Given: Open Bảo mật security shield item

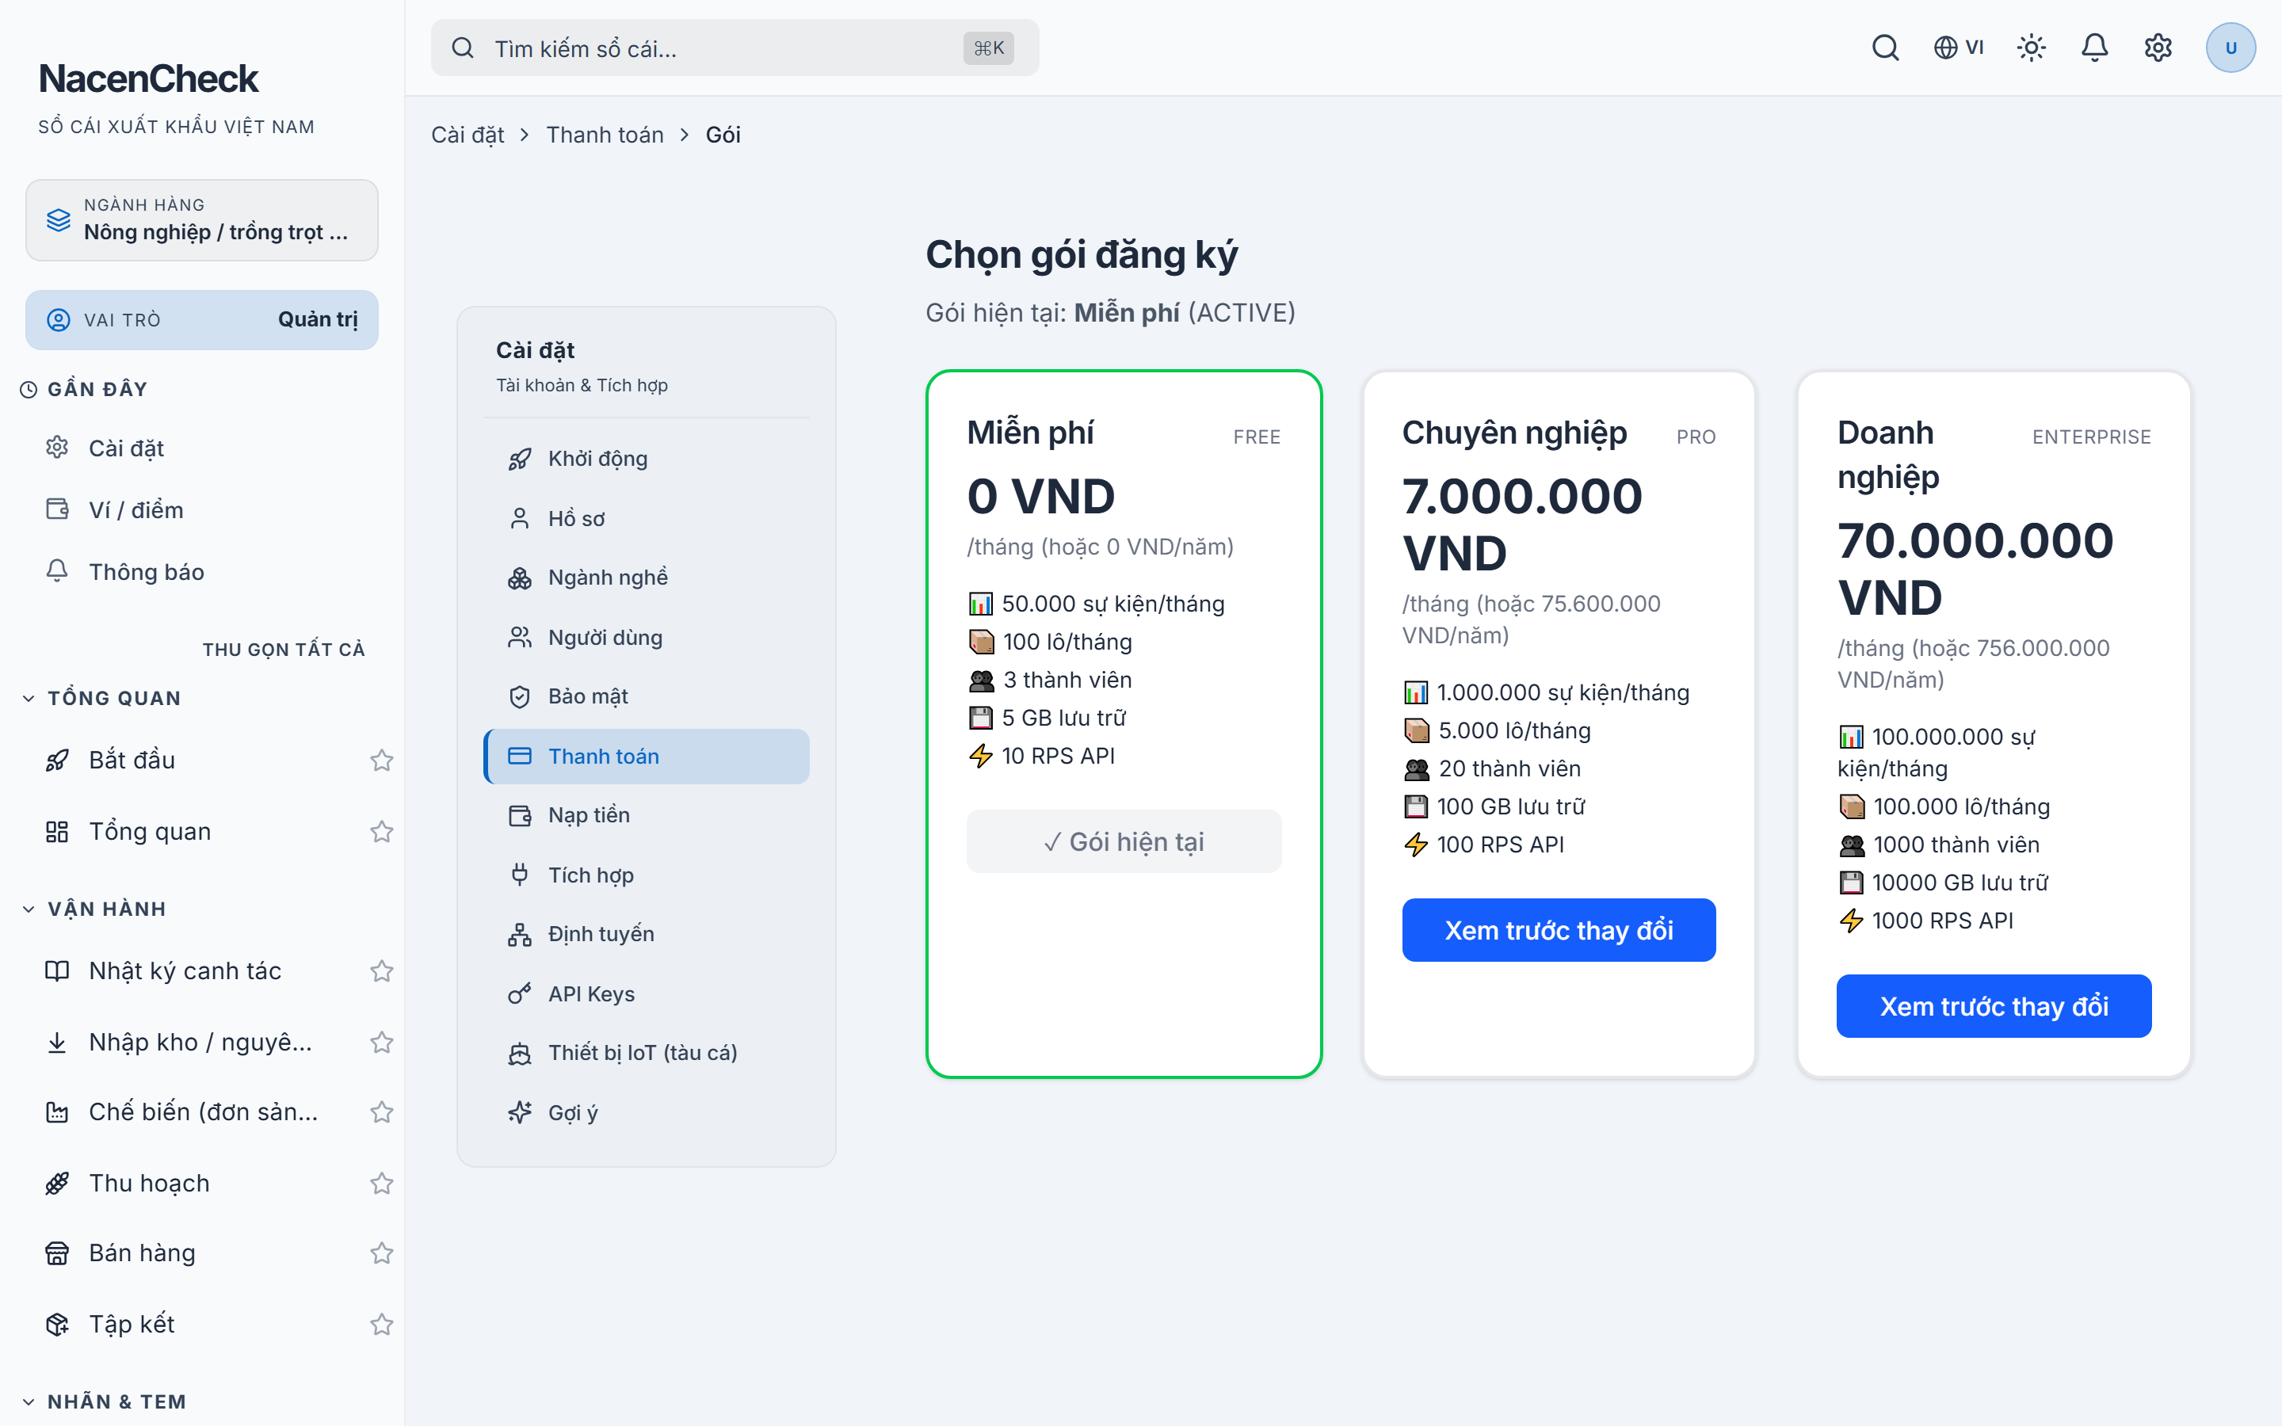Looking at the screenshot, I should 647,696.
